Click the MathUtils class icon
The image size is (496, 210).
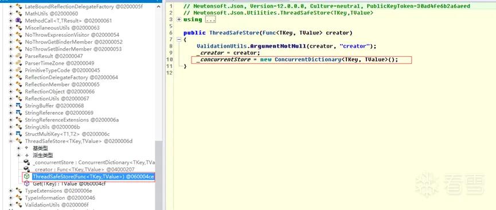[x=19, y=14]
